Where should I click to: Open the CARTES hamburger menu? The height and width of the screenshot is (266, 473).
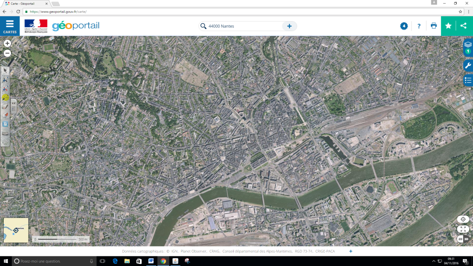tap(10, 26)
